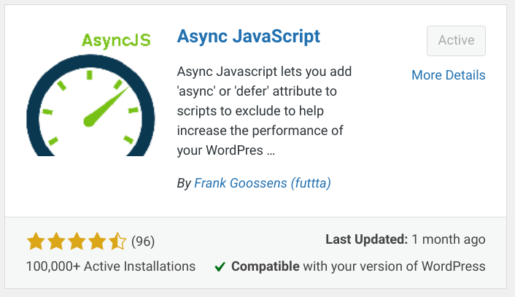
Task: Click the disabled Active button
Action: pyautogui.click(x=456, y=41)
